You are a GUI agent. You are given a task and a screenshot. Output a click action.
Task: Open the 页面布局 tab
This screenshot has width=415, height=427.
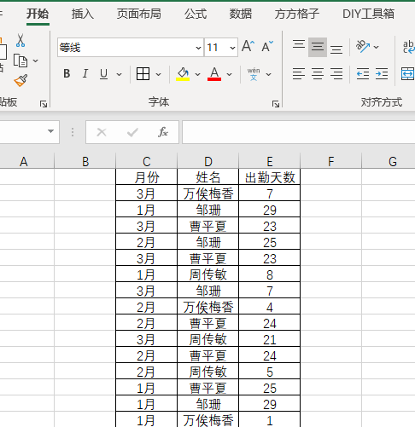[139, 14]
